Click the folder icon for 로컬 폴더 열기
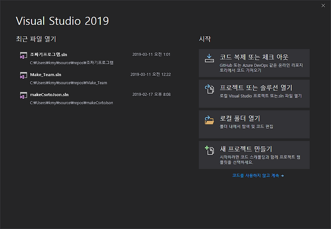The height and width of the screenshot is (229, 331). tap(209, 120)
